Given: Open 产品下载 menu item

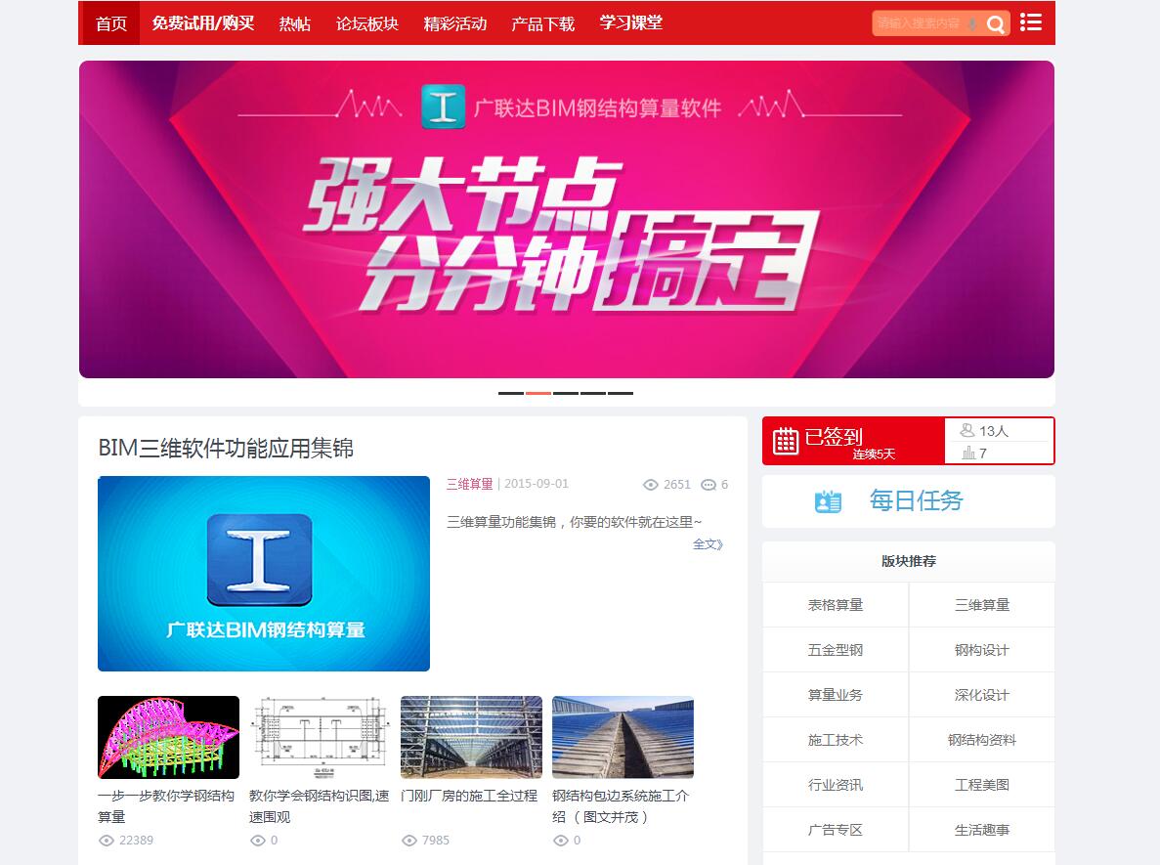Looking at the screenshot, I should (x=543, y=23).
